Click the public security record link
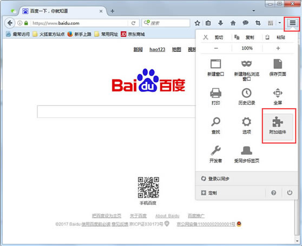 tap(206, 224)
